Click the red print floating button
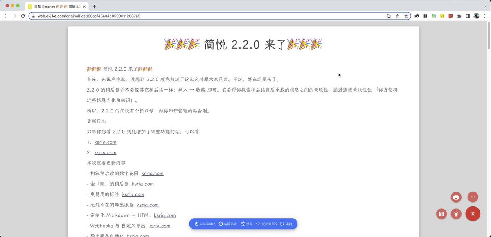This screenshot has height=237, width=491. point(456,197)
